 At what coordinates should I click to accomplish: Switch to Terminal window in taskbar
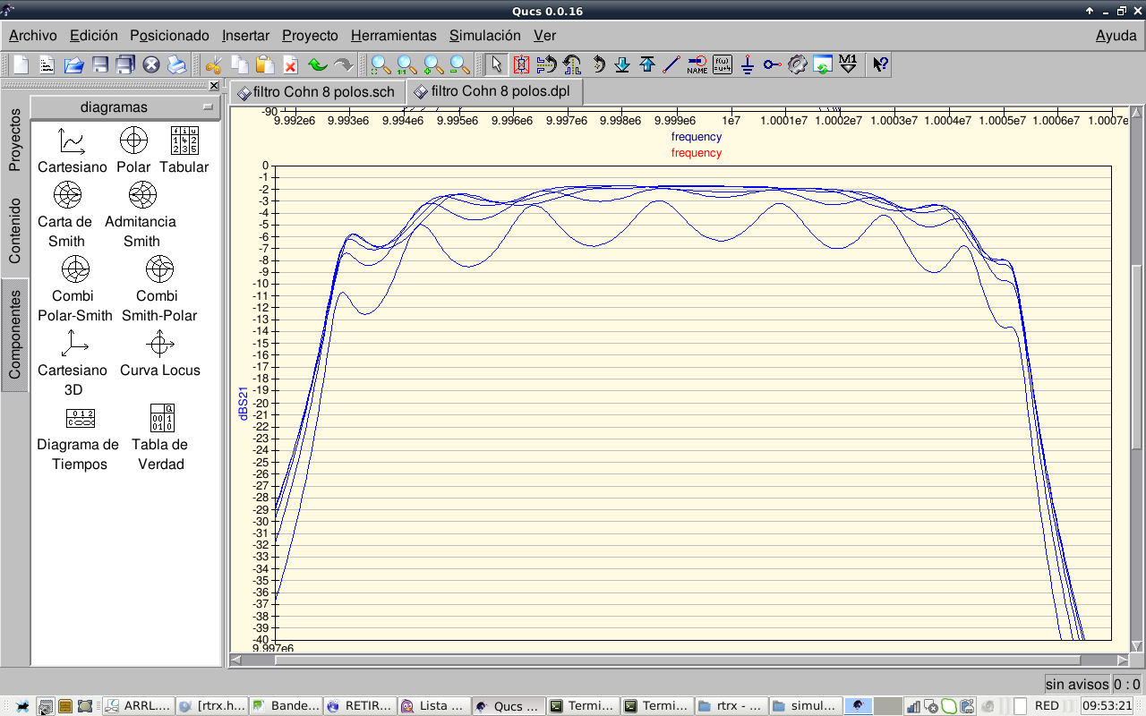click(580, 706)
